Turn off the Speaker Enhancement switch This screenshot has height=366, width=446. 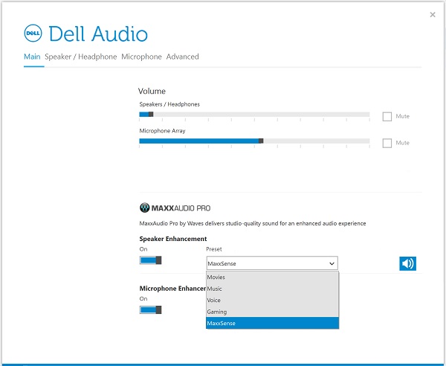150,260
